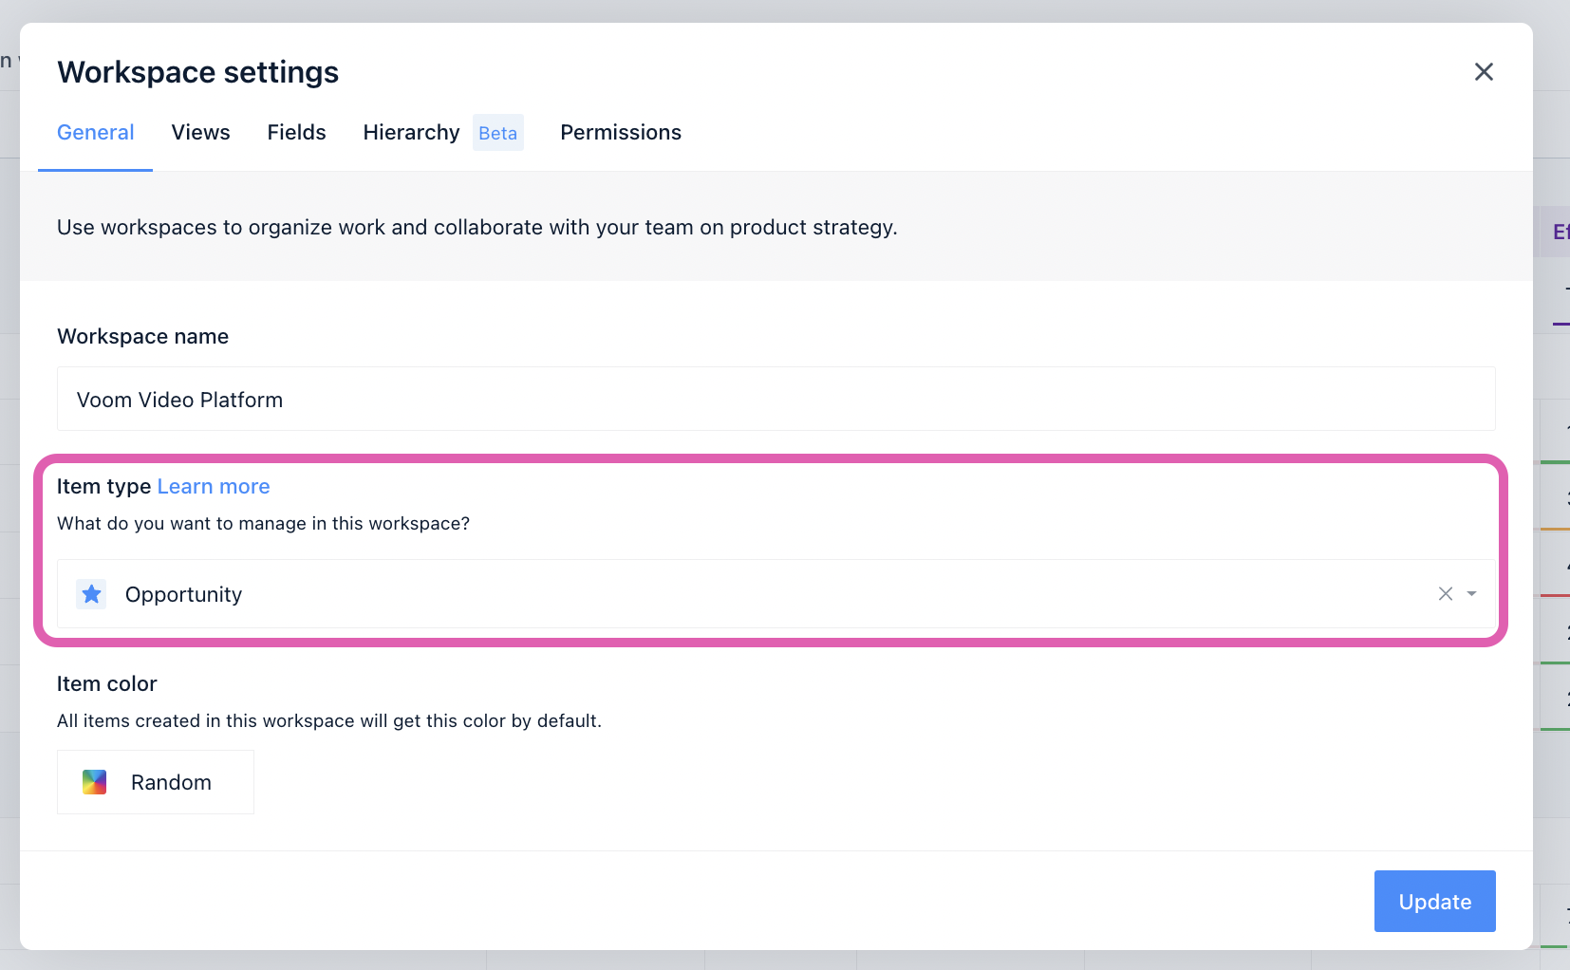Screen dimensions: 1570x970
Task: Select Opportunity as the item type
Action: tap(183, 594)
